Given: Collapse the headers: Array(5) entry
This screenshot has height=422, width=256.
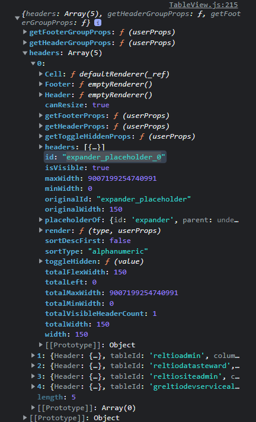Looking at the screenshot, I should point(25,53).
